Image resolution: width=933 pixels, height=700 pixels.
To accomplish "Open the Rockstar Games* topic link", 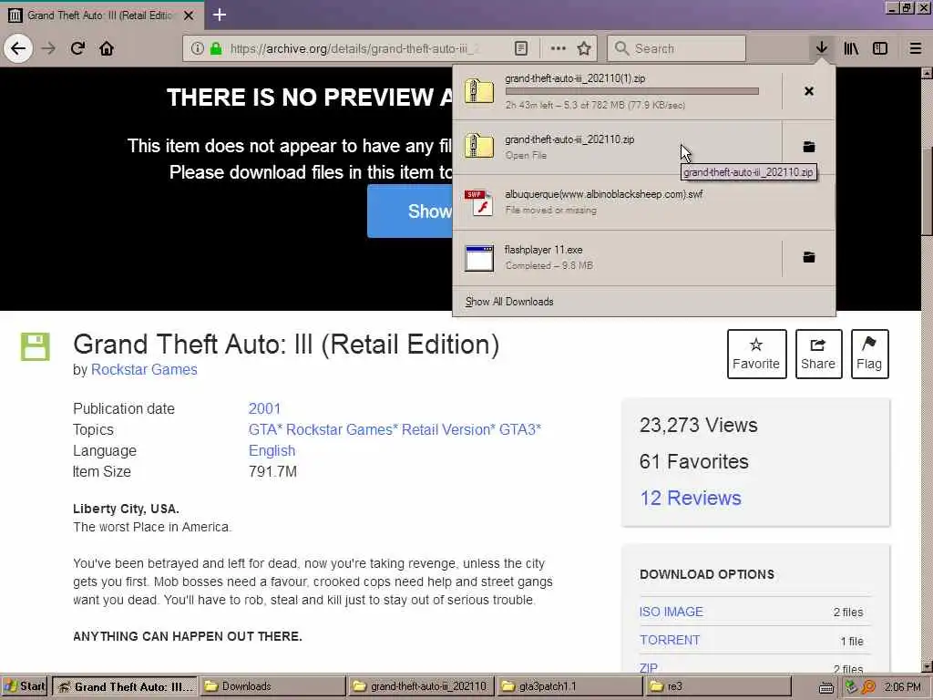I will click(x=342, y=430).
